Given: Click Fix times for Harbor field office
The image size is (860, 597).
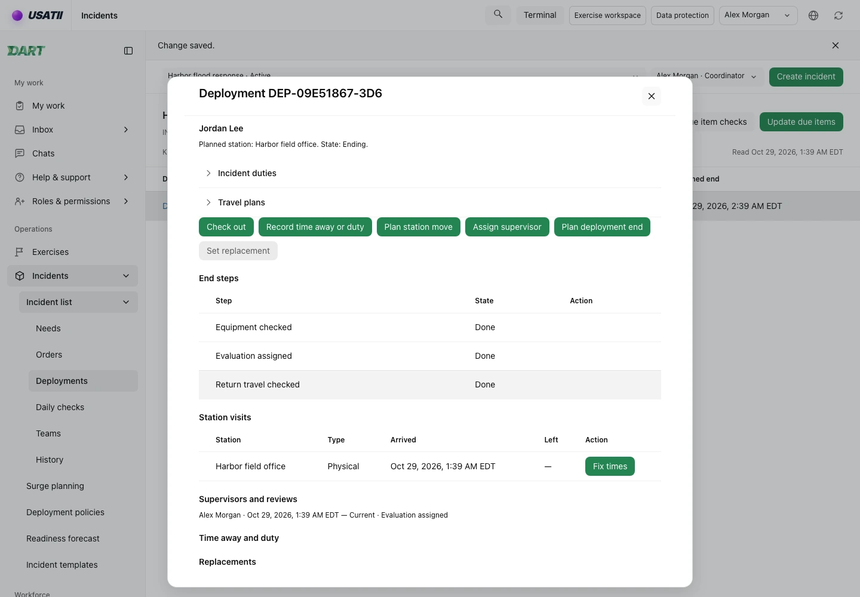Looking at the screenshot, I should pyautogui.click(x=610, y=466).
